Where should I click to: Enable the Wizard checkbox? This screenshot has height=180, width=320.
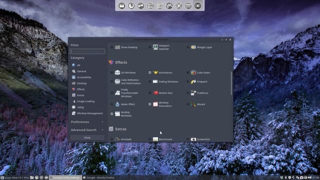coord(188,104)
